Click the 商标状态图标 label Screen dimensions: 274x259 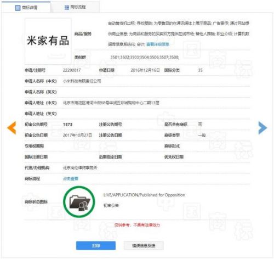pyautogui.click(x=36, y=202)
